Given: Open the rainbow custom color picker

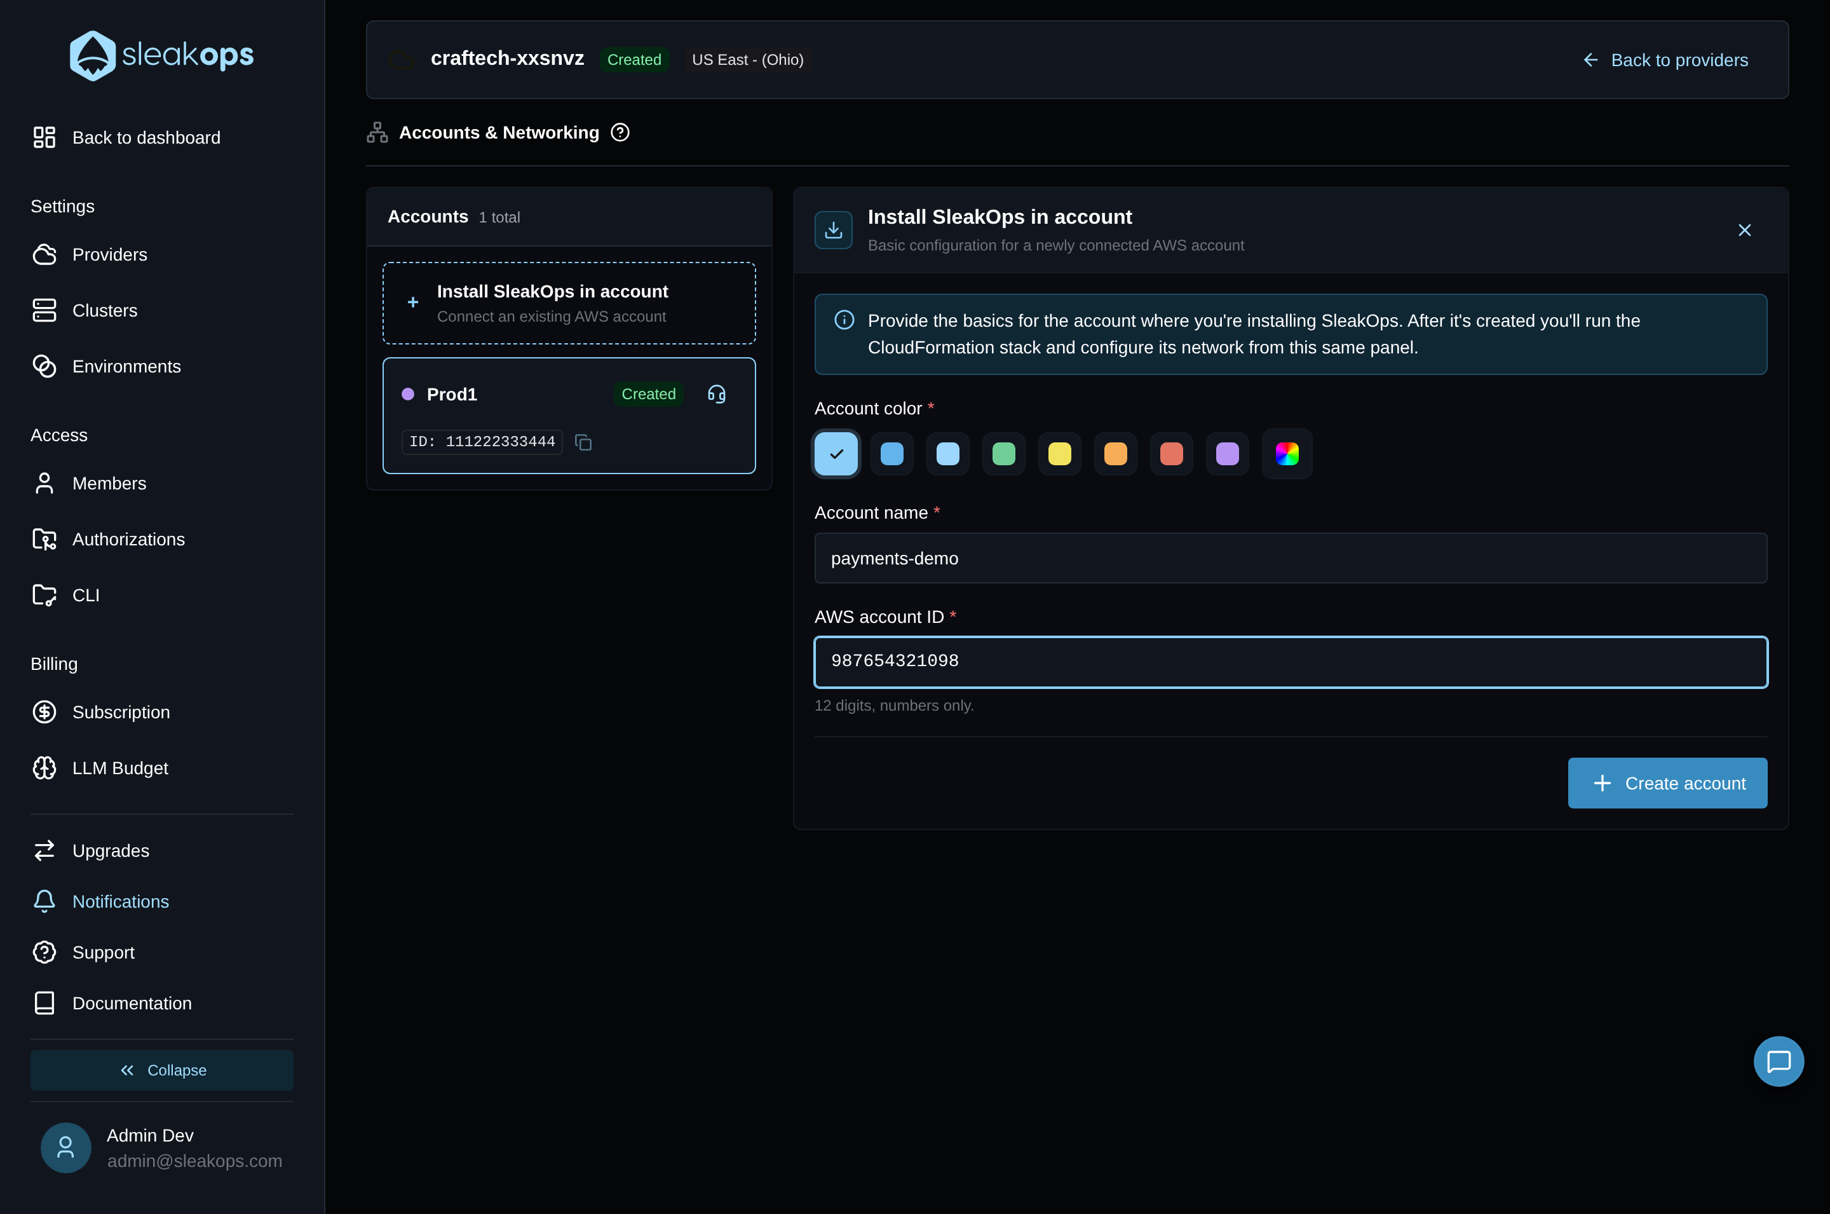Looking at the screenshot, I should pos(1287,454).
